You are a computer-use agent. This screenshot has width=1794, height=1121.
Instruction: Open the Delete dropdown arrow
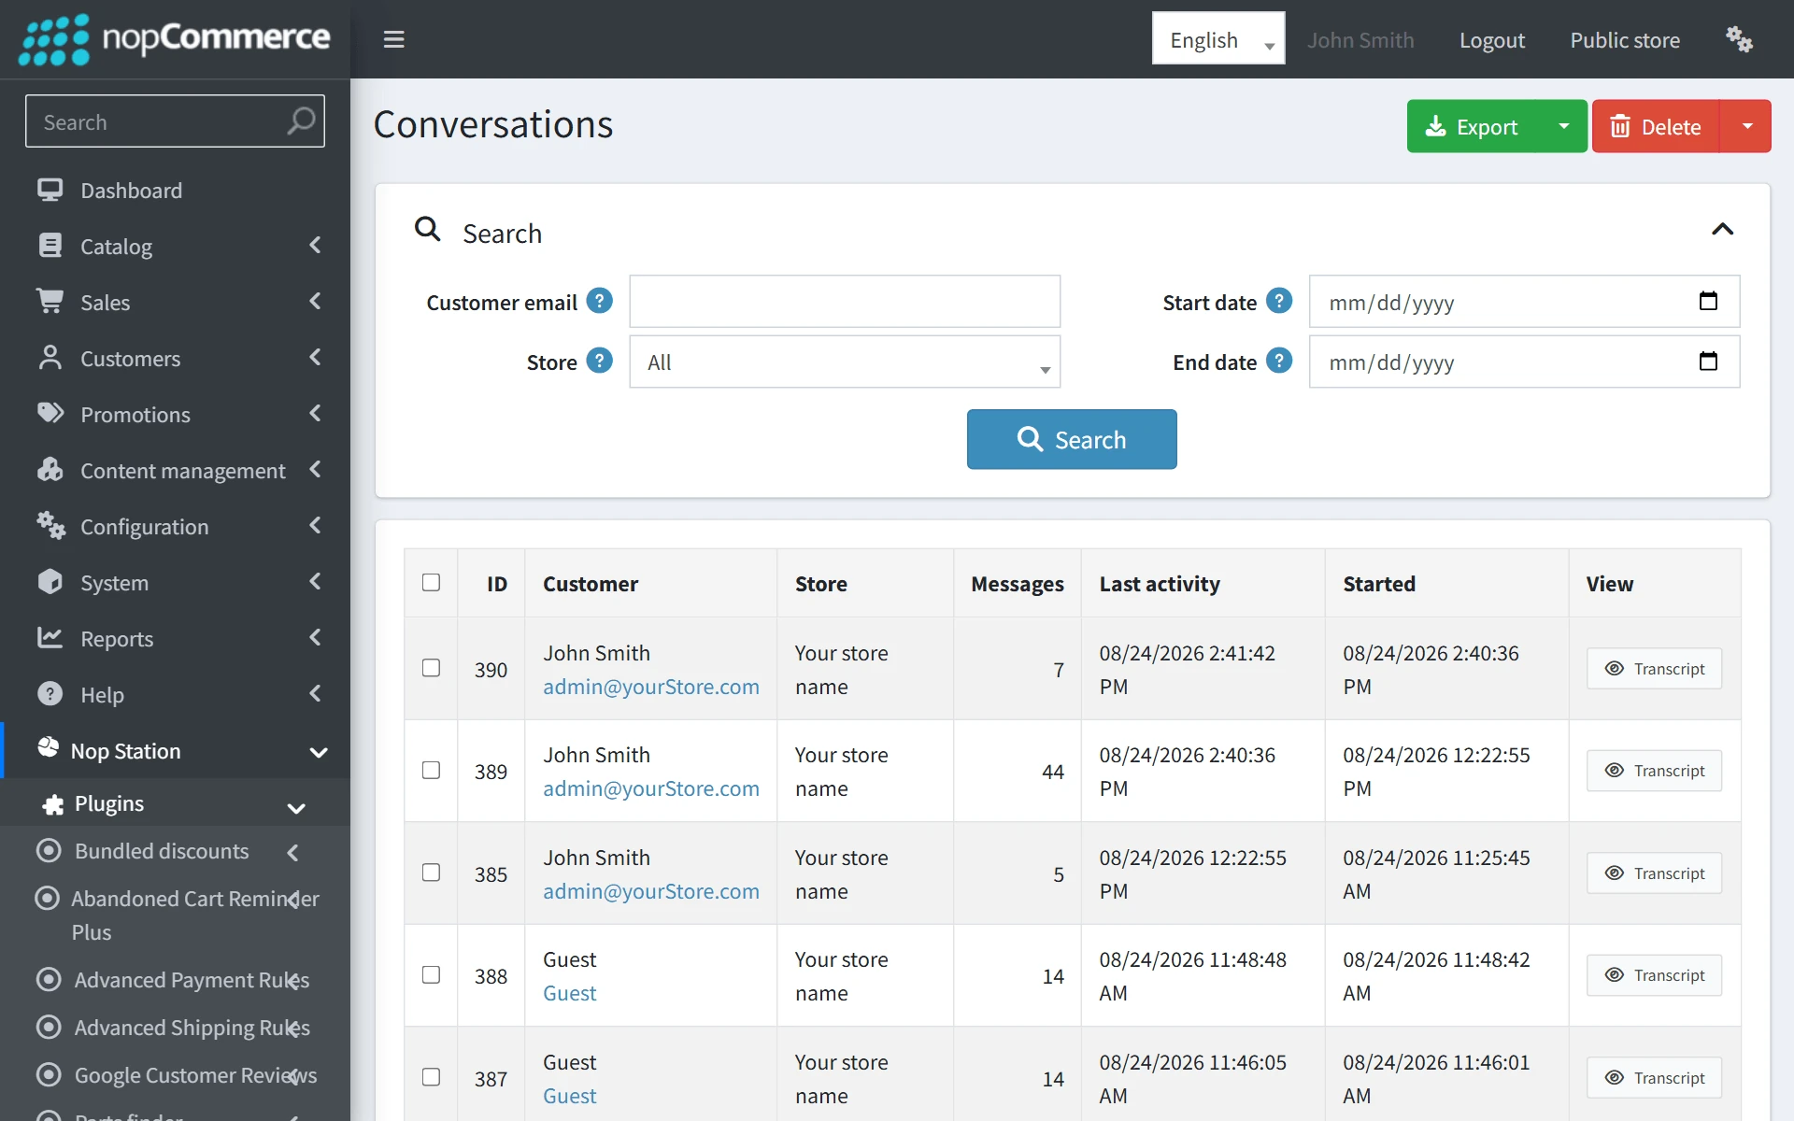click(1746, 126)
